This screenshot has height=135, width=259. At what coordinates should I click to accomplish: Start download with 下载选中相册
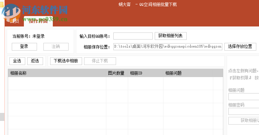coord(66,61)
